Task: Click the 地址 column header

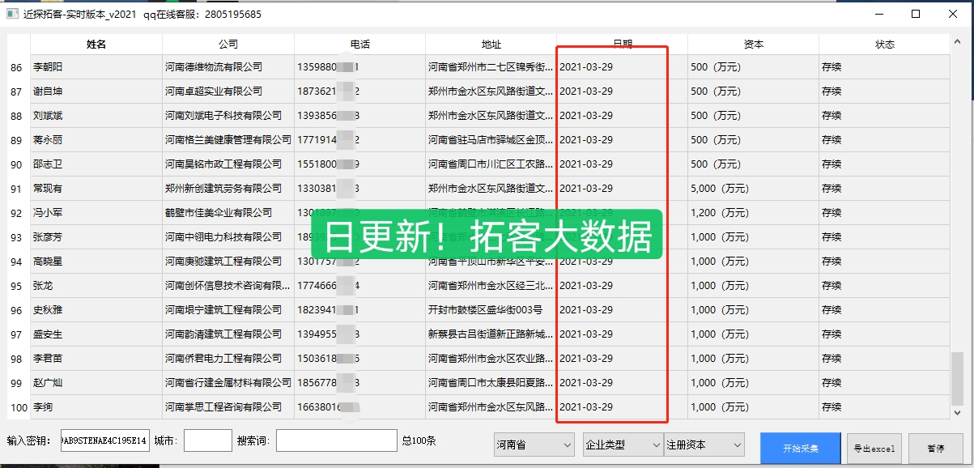Action: click(x=491, y=45)
